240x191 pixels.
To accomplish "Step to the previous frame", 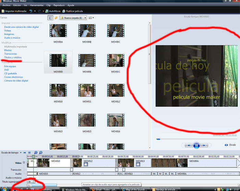I will [189, 145].
